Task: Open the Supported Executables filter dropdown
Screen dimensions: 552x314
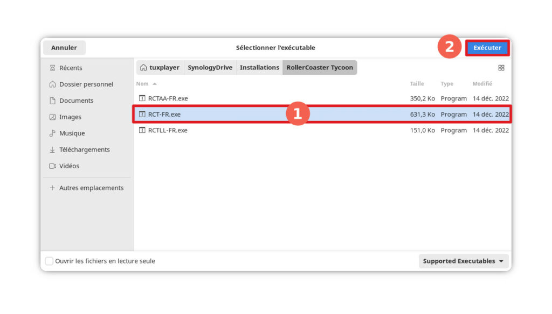Action: click(x=464, y=261)
